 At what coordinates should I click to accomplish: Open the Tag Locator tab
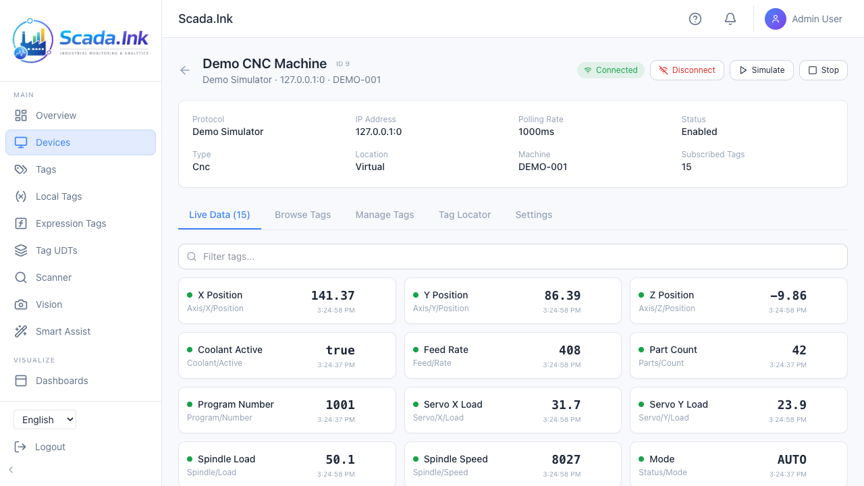click(x=465, y=215)
